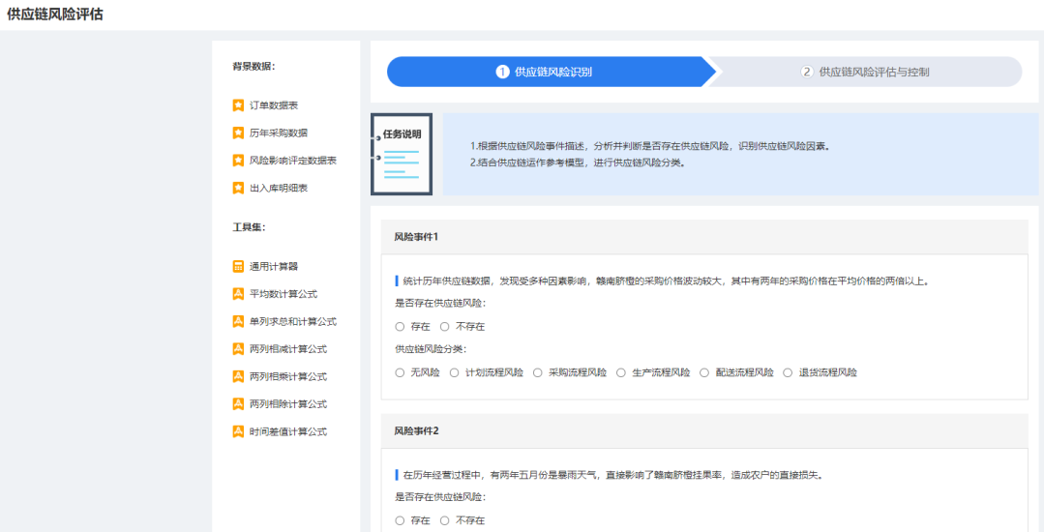
Task: Click the 任务说明 document icon
Action: coord(402,155)
